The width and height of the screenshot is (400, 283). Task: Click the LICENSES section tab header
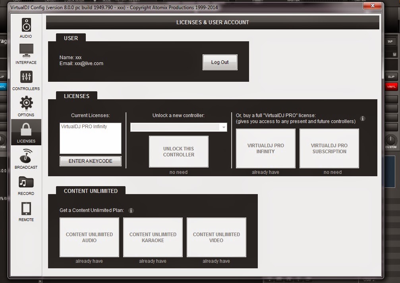pos(77,96)
